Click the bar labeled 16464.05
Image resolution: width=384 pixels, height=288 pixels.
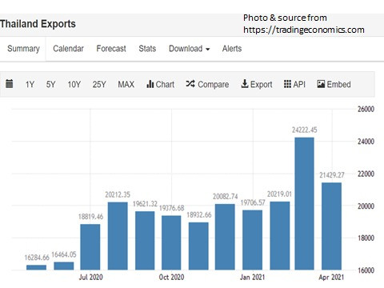click(64, 266)
